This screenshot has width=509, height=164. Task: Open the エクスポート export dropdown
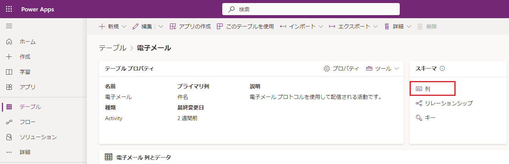353,27
